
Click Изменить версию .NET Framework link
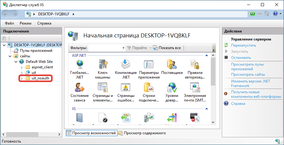[x=250, y=83]
